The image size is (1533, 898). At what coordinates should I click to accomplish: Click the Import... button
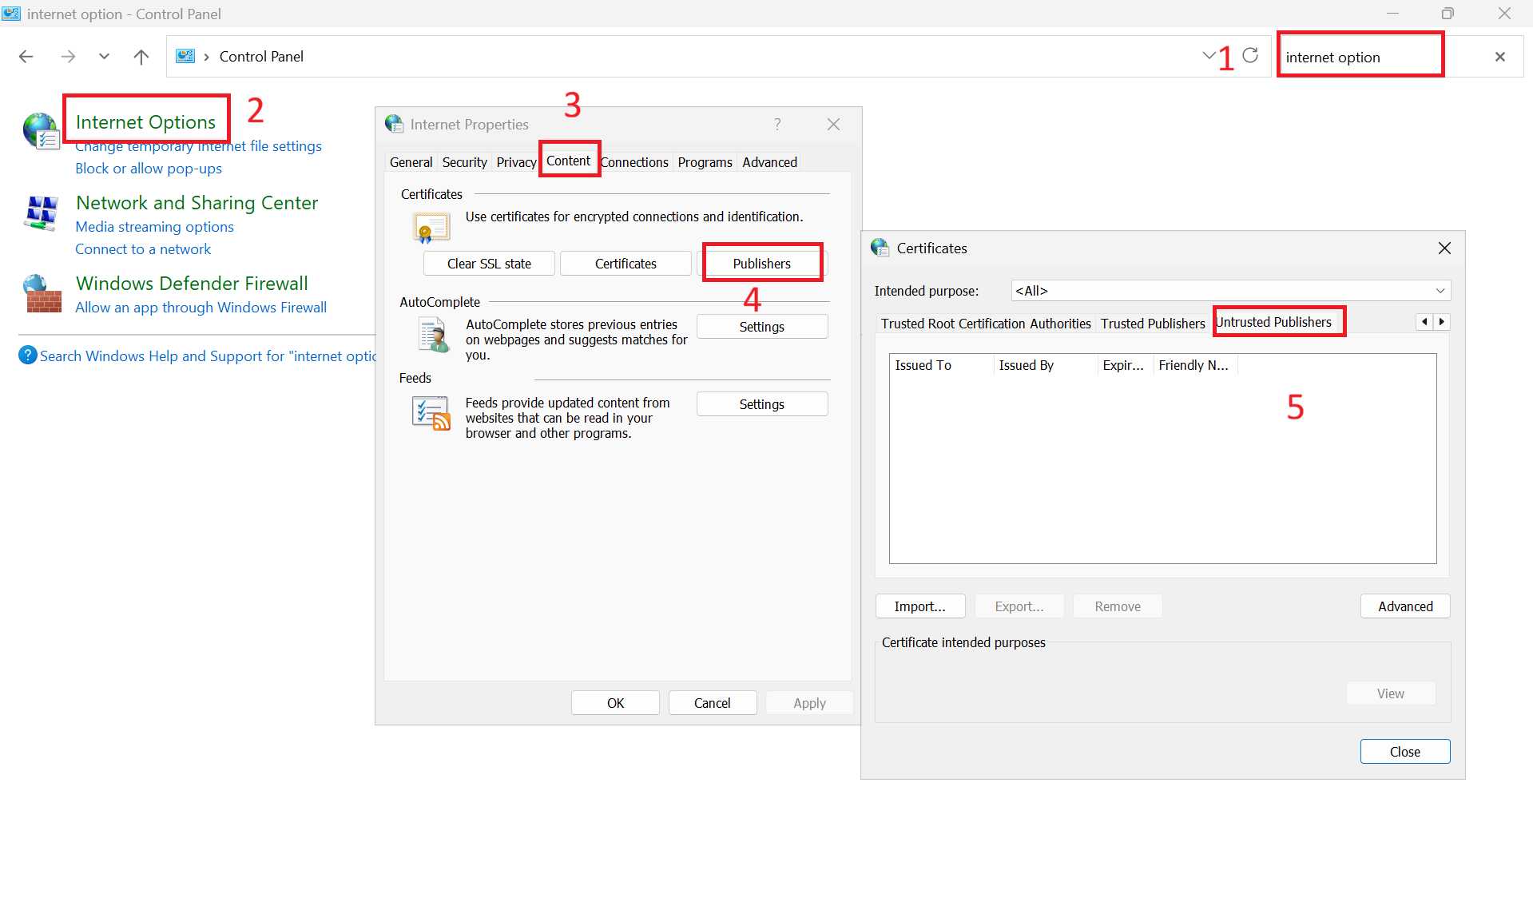click(x=920, y=606)
